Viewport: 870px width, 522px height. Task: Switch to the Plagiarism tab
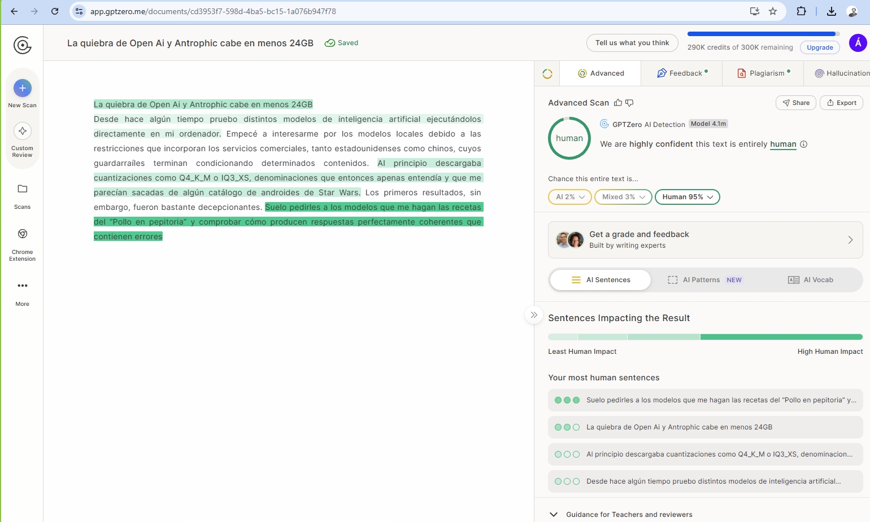click(763, 73)
